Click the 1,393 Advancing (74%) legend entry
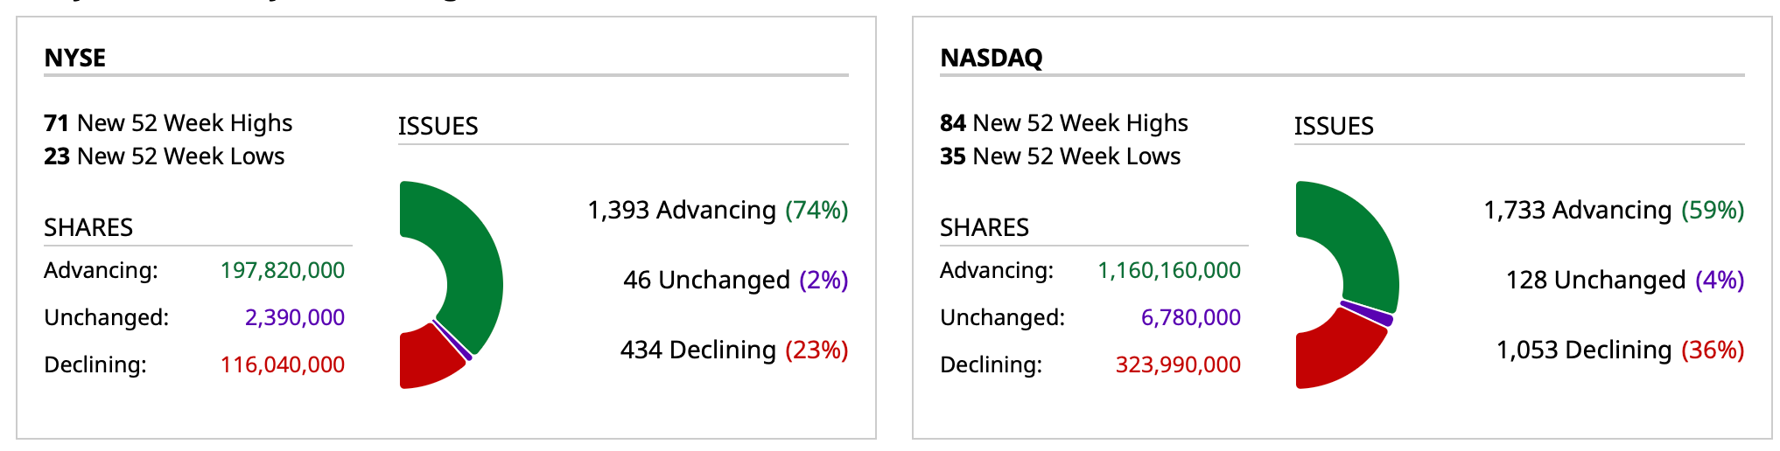Screen dimensions: 1780x451 tap(718, 210)
